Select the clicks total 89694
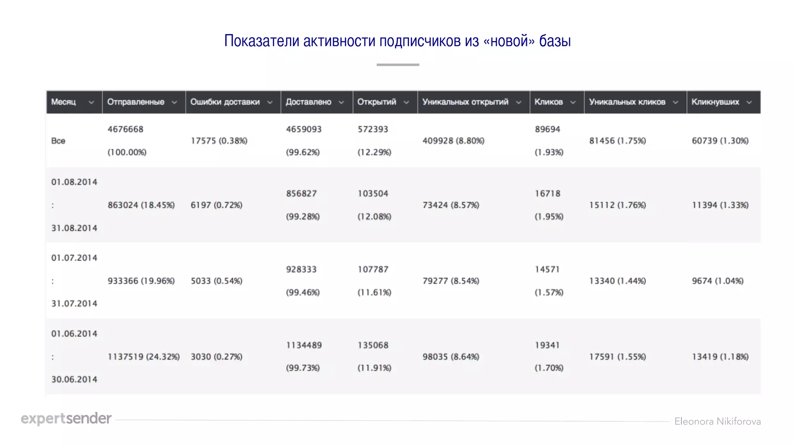 point(548,129)
